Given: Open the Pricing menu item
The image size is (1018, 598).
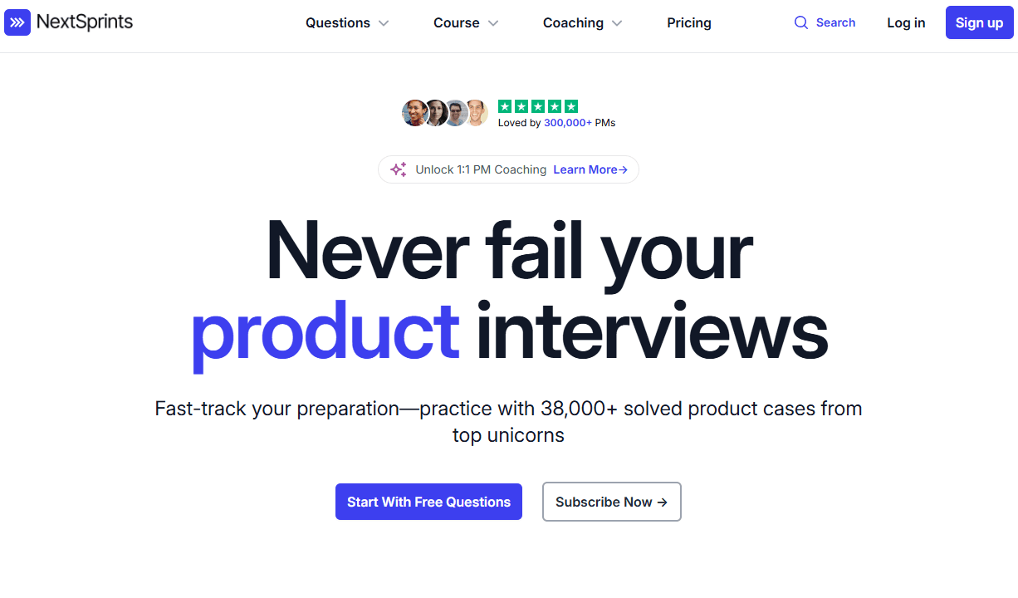Looking at the screenshot, I should click(689, 23).
